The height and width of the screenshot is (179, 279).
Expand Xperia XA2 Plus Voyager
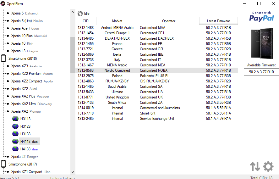(x=30, y=96)
